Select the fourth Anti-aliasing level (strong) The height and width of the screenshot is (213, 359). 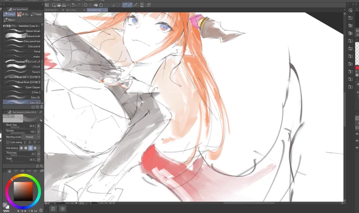[35, 148]
